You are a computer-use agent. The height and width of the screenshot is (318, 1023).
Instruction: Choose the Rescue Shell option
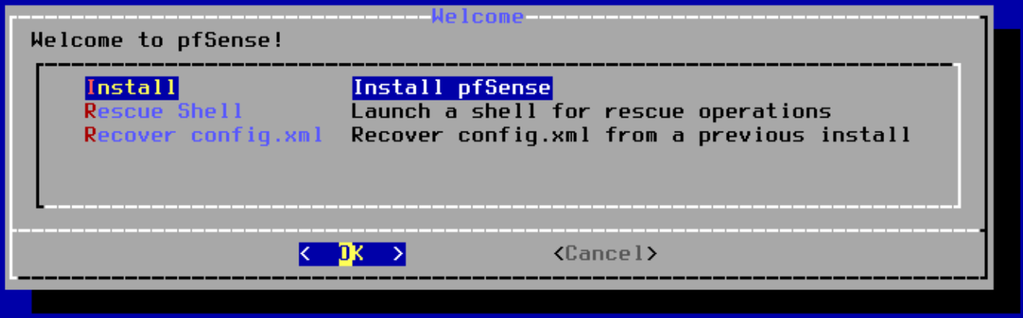(164, 111)
